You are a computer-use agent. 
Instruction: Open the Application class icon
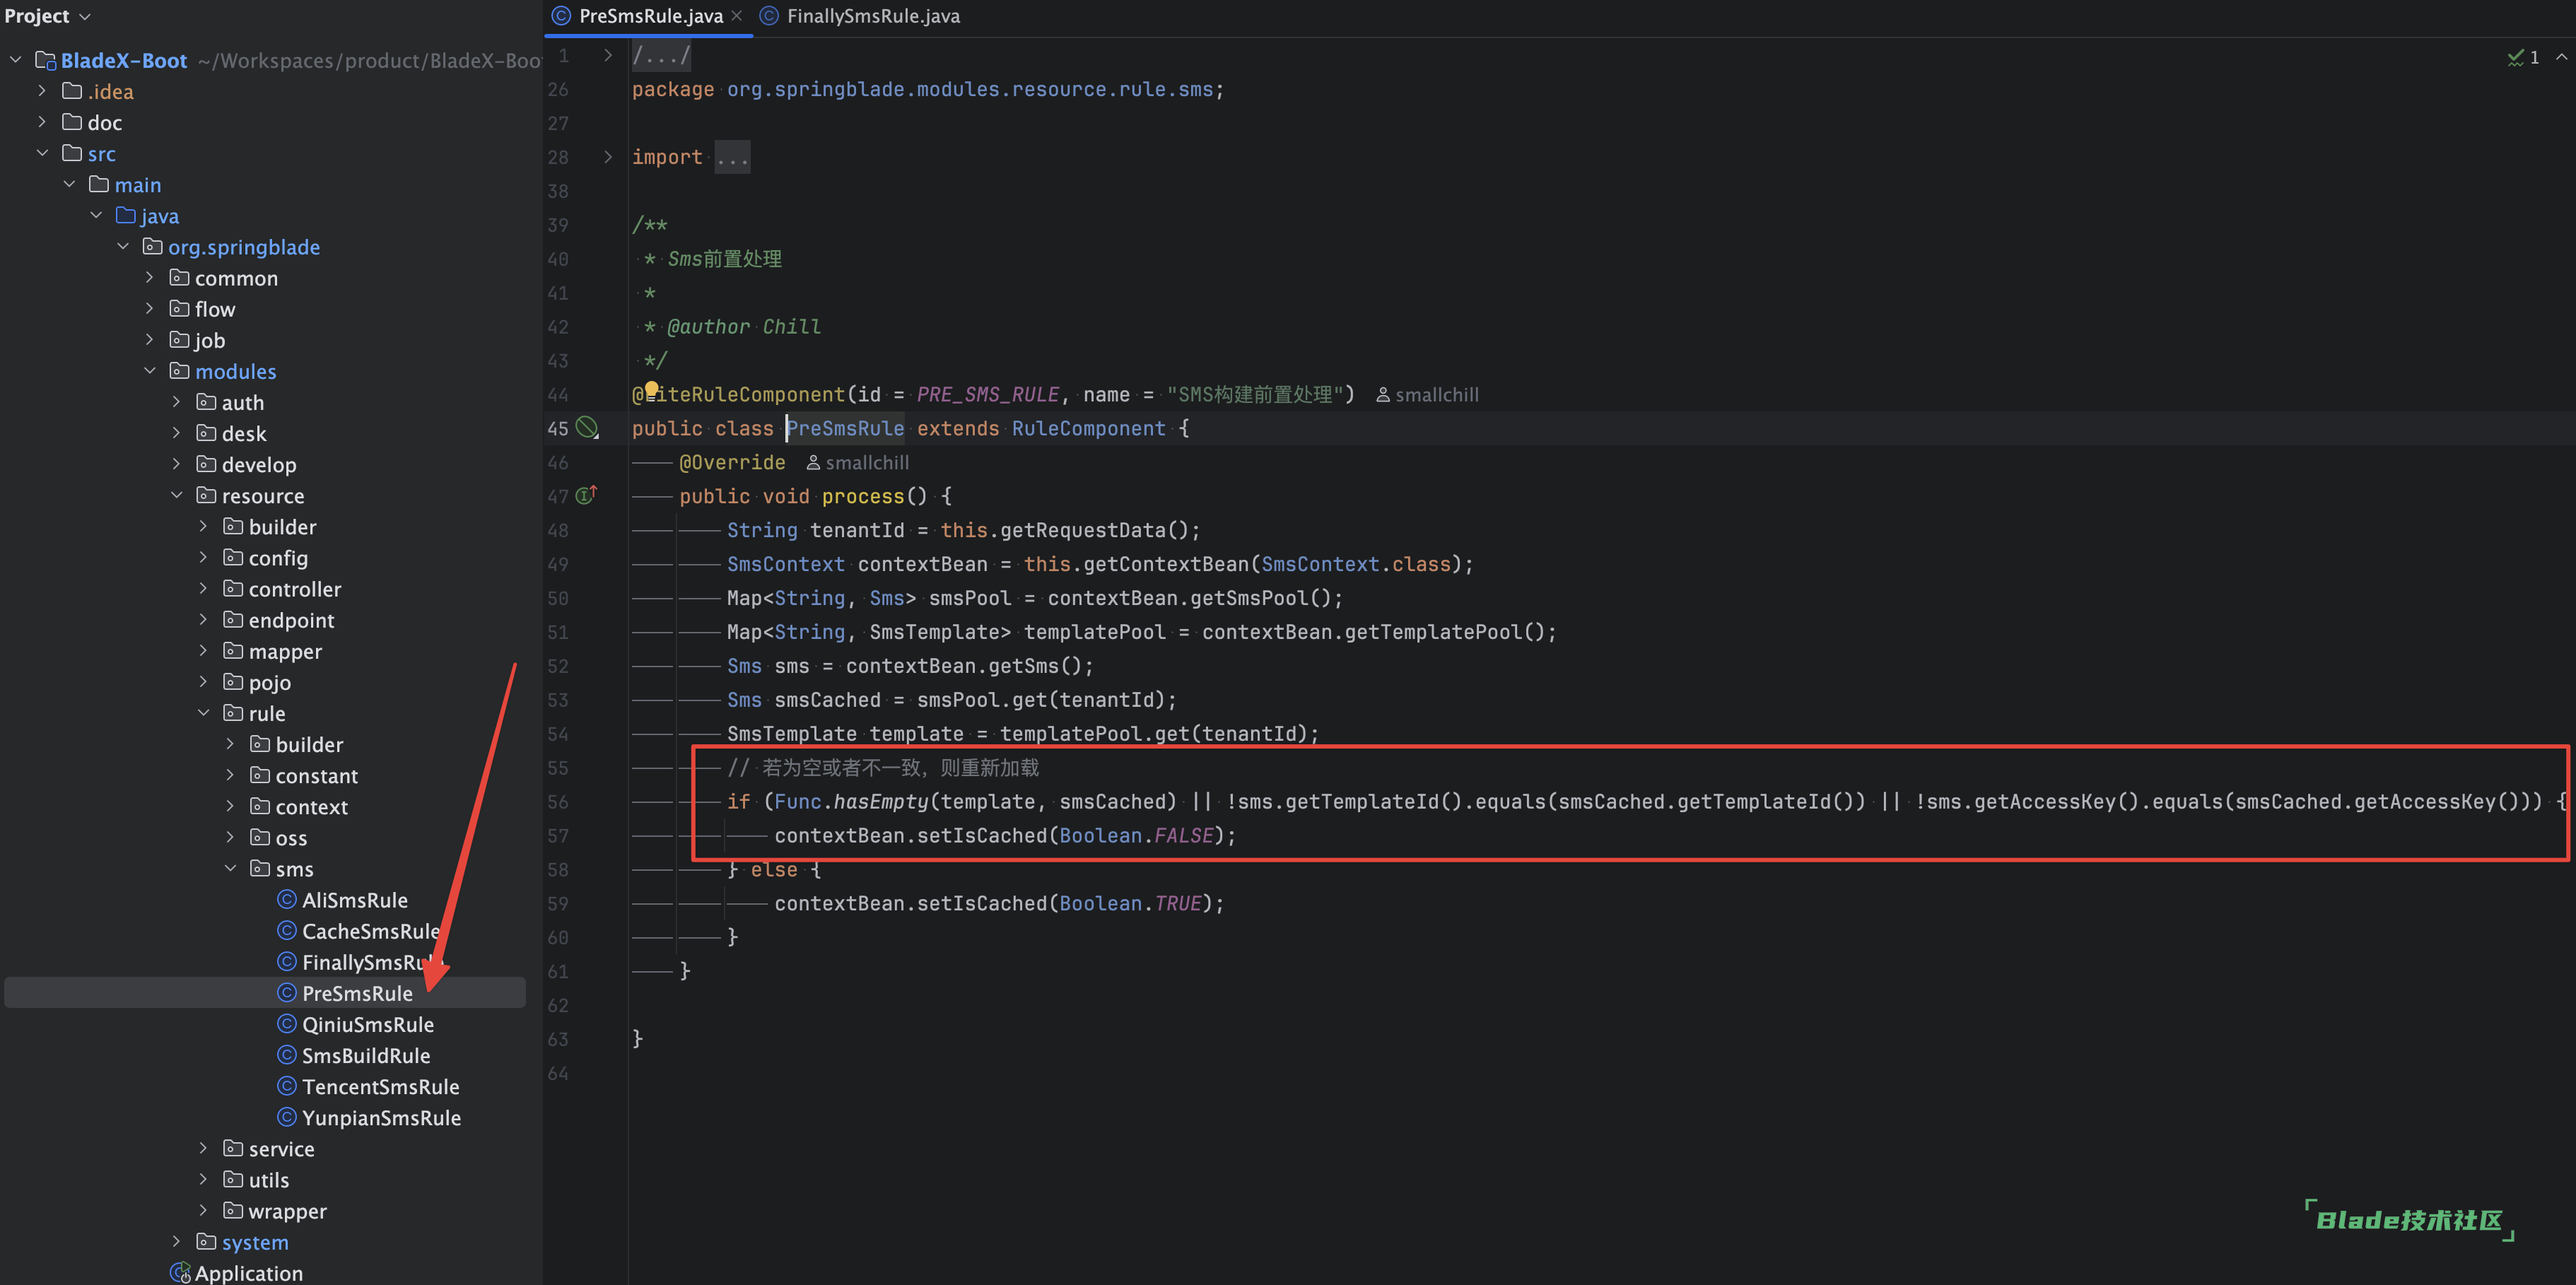(x=180, y=1272)
